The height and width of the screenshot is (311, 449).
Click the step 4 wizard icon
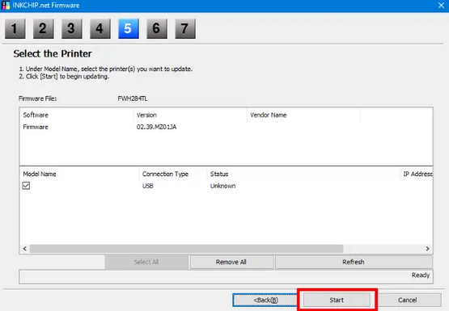pos(100,28)
